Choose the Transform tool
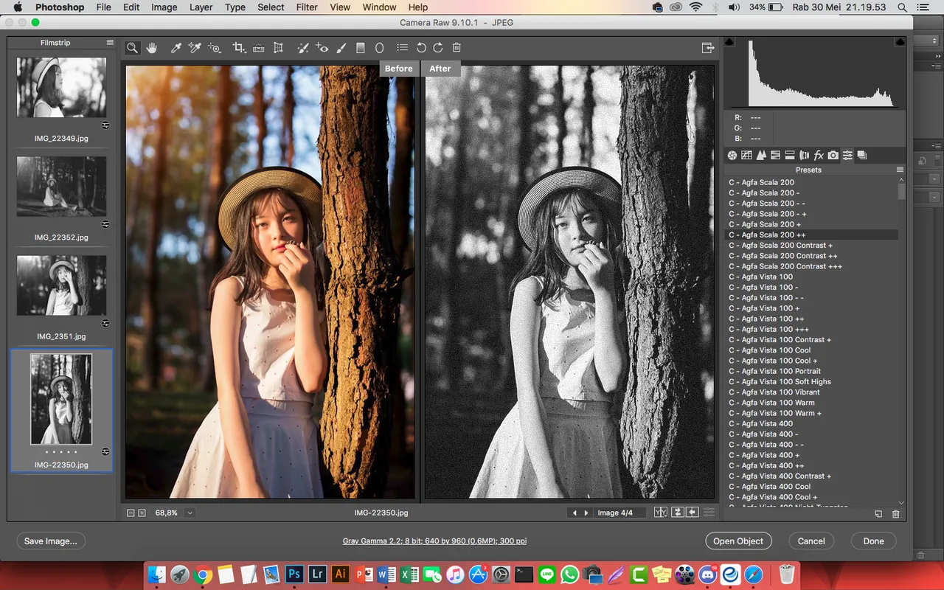944x590 pixels. click(x=278, y=48)
